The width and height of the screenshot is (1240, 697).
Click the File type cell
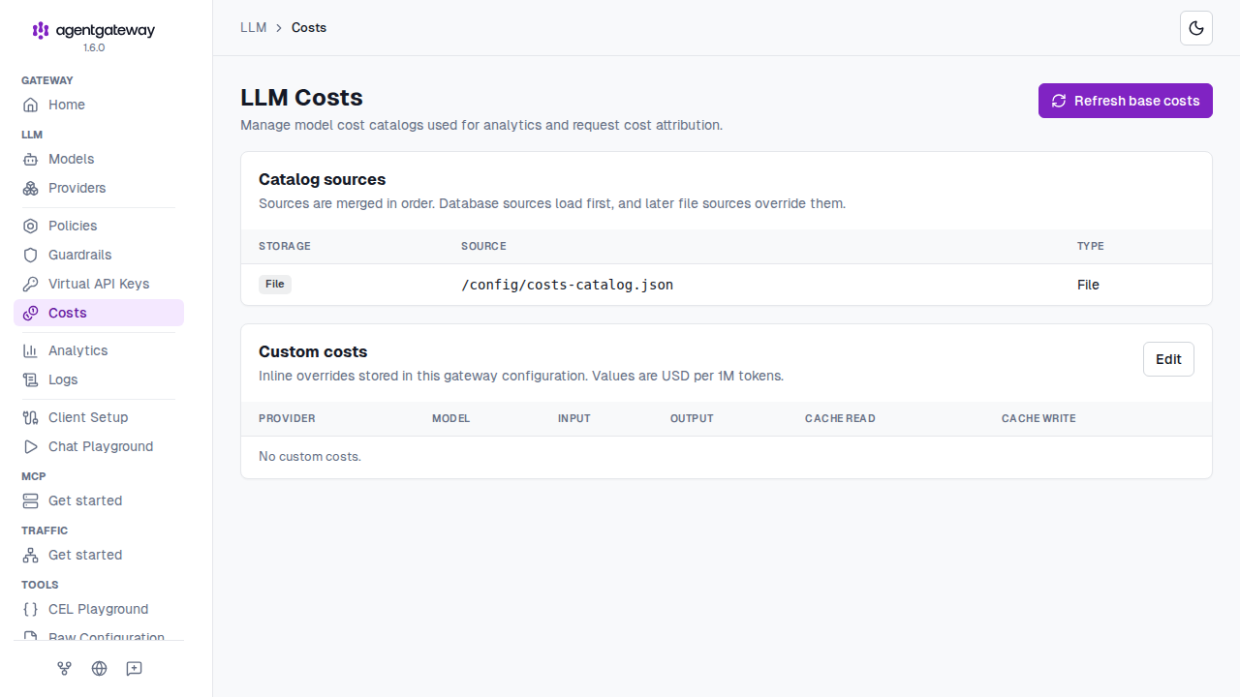[1088, 285]
